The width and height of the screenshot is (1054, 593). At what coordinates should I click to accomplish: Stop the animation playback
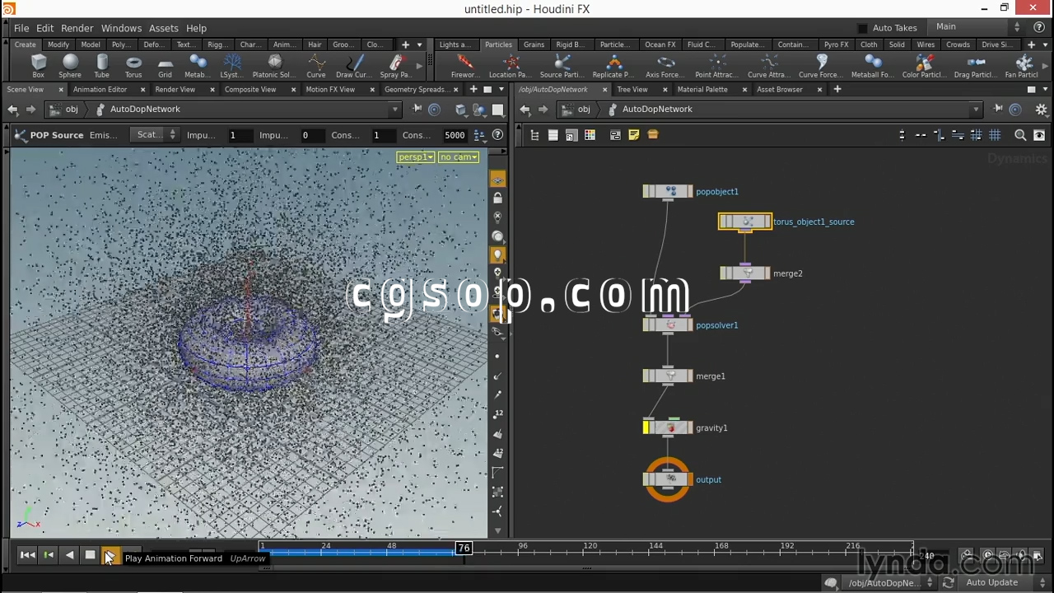[x=90, y=555]
